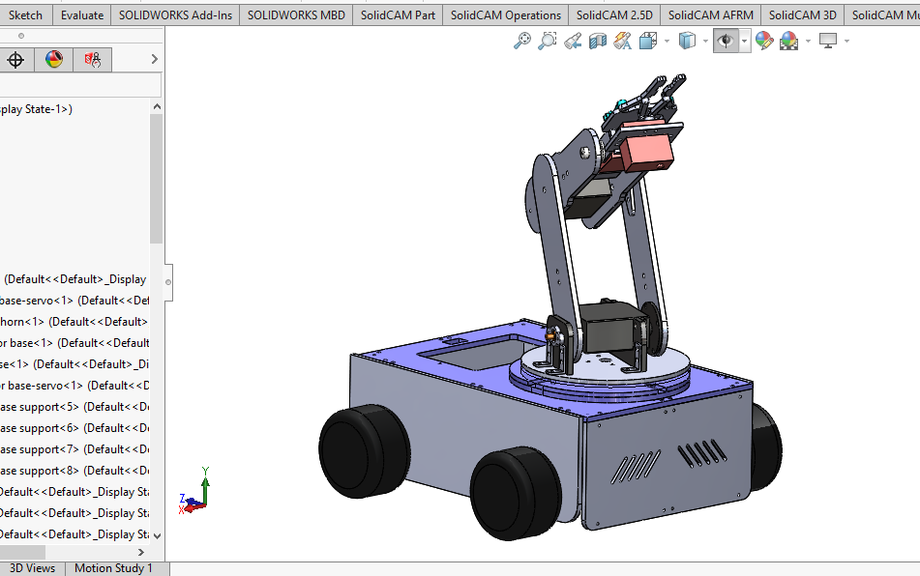Toggle the Hide/Show Items eye icon
The image size is (920, 576).
coord(726,41)
